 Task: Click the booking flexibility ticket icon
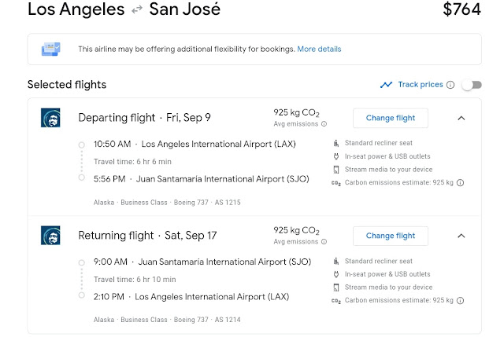[52, 49]
